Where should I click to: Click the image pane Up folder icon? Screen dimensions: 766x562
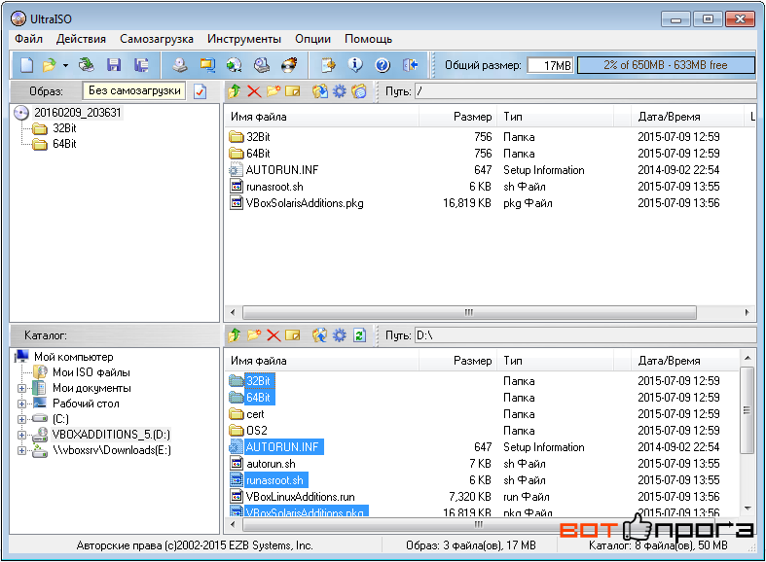pos(235,91)
